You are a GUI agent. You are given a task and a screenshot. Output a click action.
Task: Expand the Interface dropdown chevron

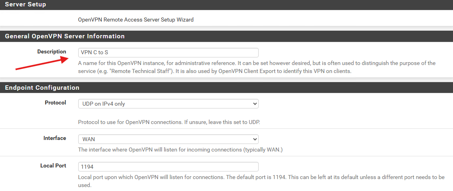click(x=255, y=139)
